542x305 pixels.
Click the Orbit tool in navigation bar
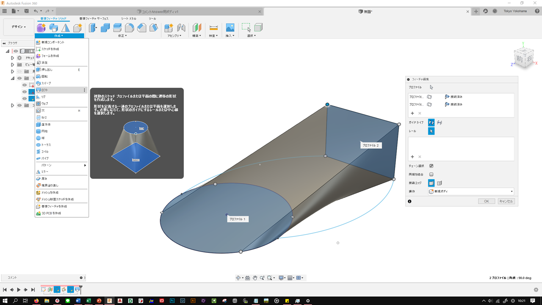238,278
